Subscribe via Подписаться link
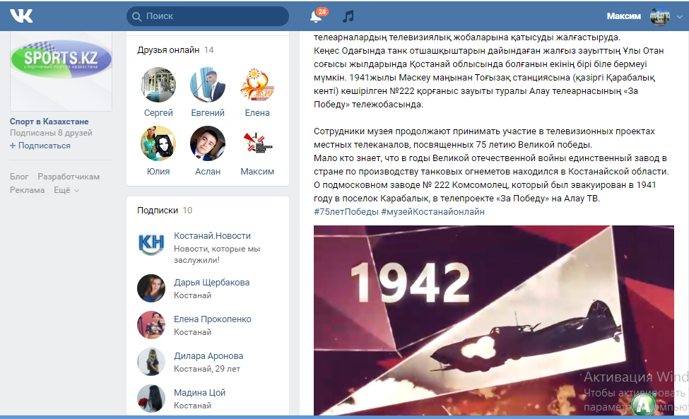Viewport: 689px width, 419px height. (x=40, y=146)
